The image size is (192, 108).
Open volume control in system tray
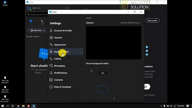tap(171, 106)
